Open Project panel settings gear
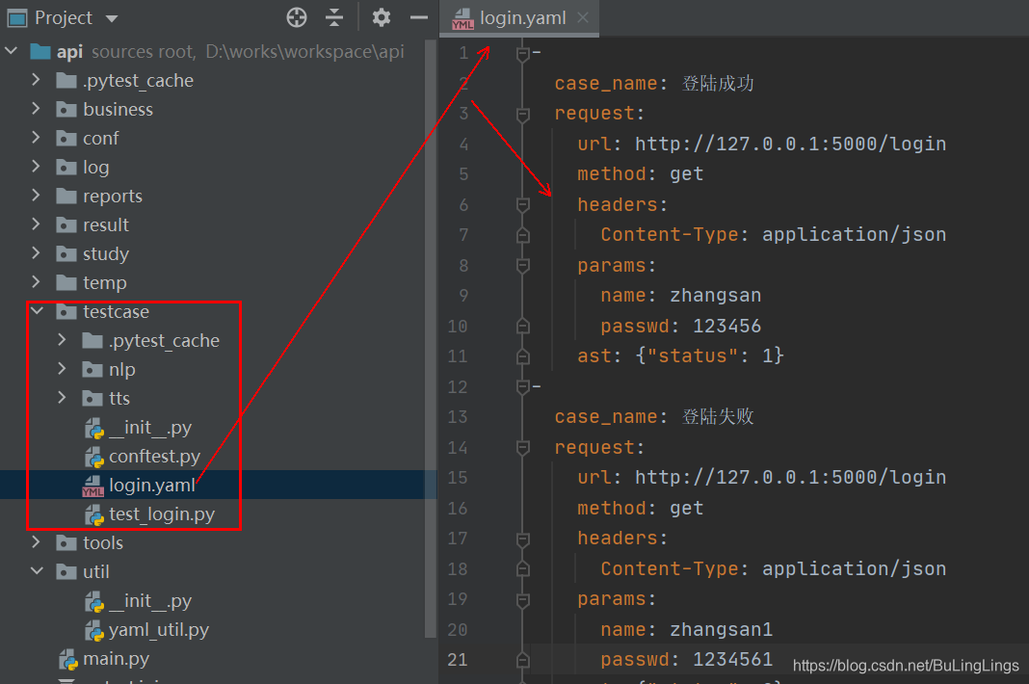1029x684 pixels. click(382, 17)
